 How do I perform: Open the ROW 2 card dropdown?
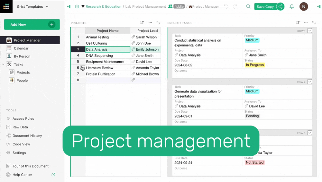[309, 82]
